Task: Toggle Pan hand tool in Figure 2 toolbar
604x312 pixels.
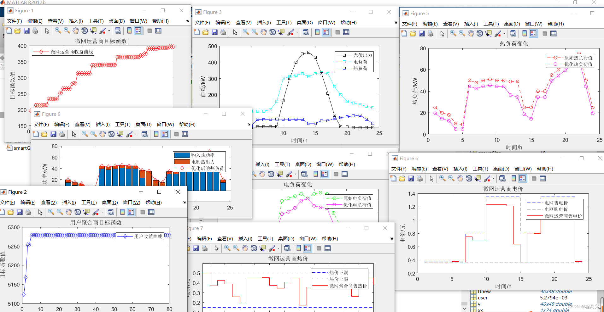Action: 69,212
